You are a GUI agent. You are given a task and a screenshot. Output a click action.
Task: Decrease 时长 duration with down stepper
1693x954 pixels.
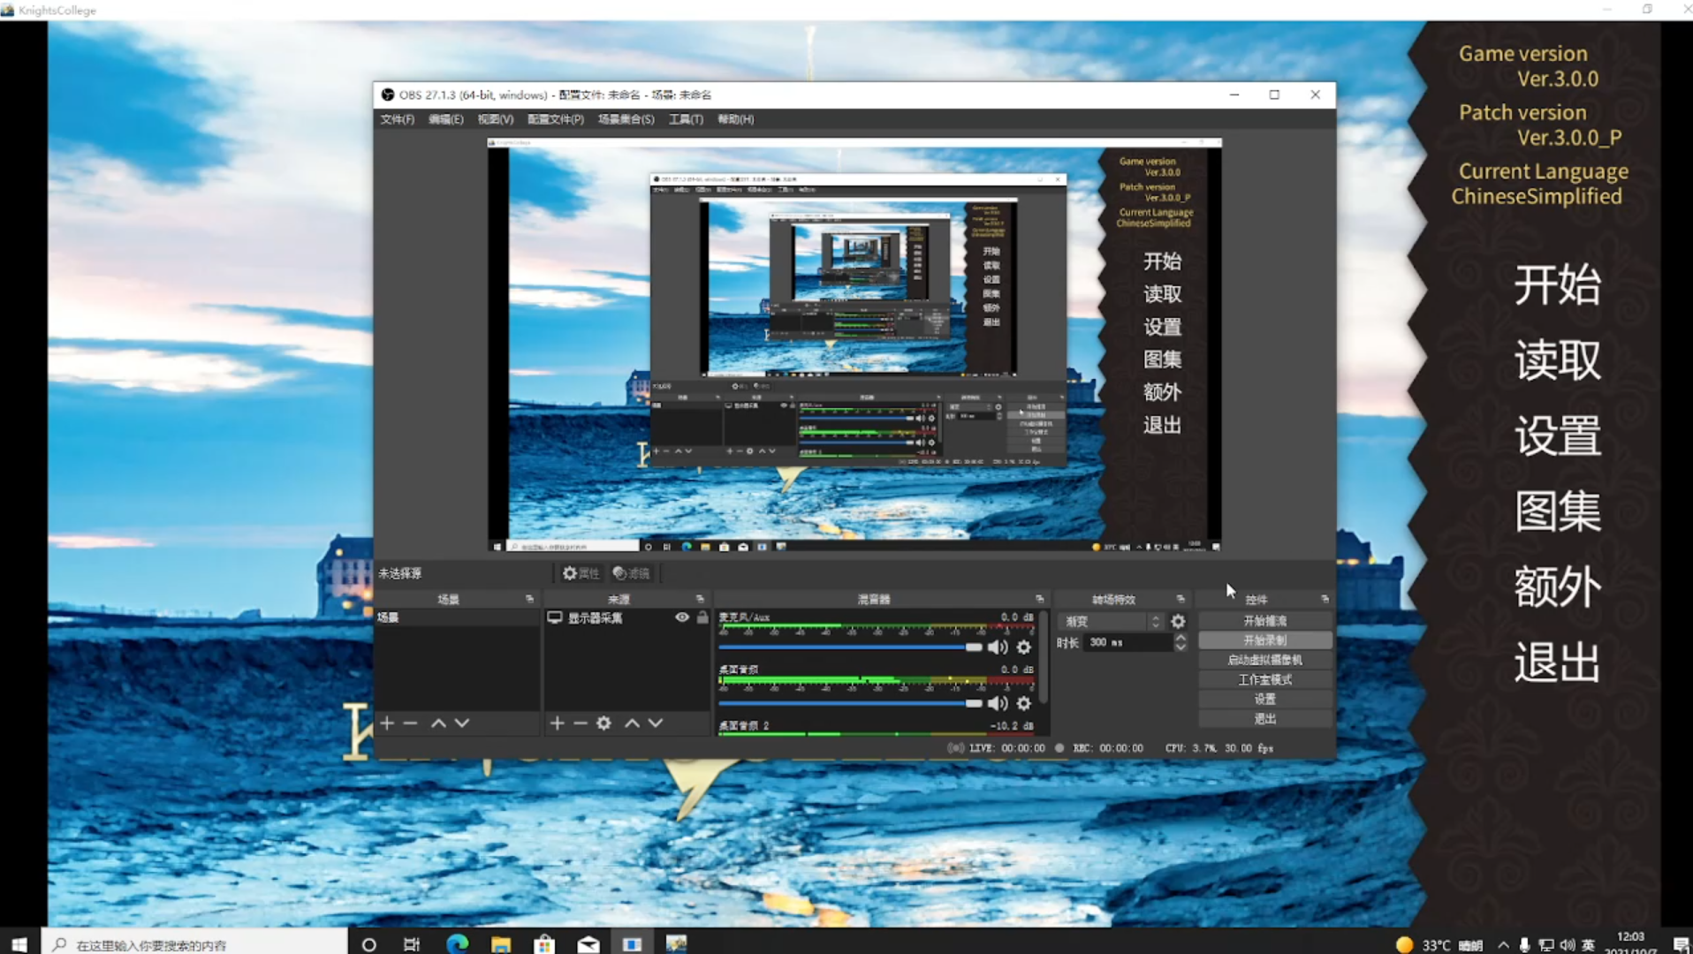pos(1181,647)
